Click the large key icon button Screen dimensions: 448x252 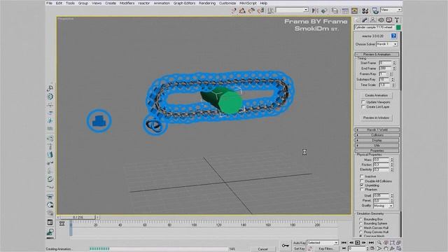(285, 246)
